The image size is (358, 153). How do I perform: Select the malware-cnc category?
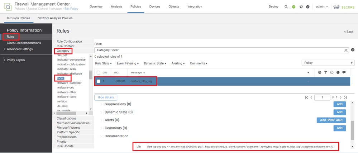66,87
